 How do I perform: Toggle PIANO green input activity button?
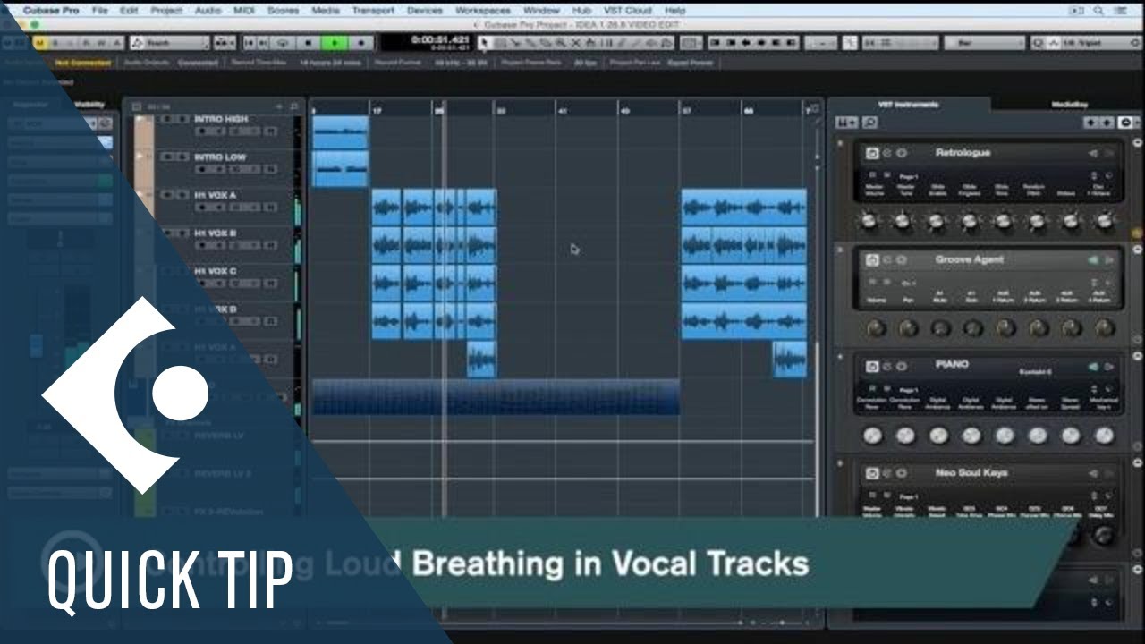click(x=1093, y=366)
